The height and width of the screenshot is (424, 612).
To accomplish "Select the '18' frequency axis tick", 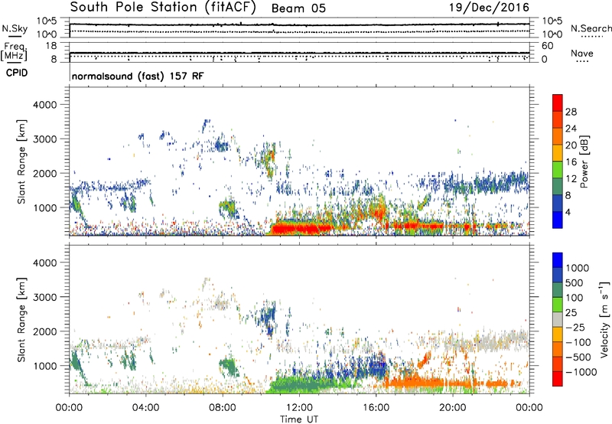I will [51, 46].
